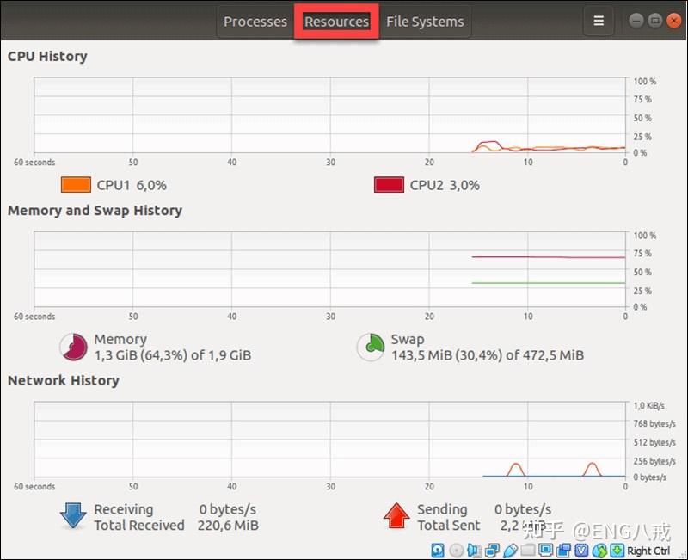Open the File Systems tab
Viewport: 688px width, 560px height.
coord(425,21)
